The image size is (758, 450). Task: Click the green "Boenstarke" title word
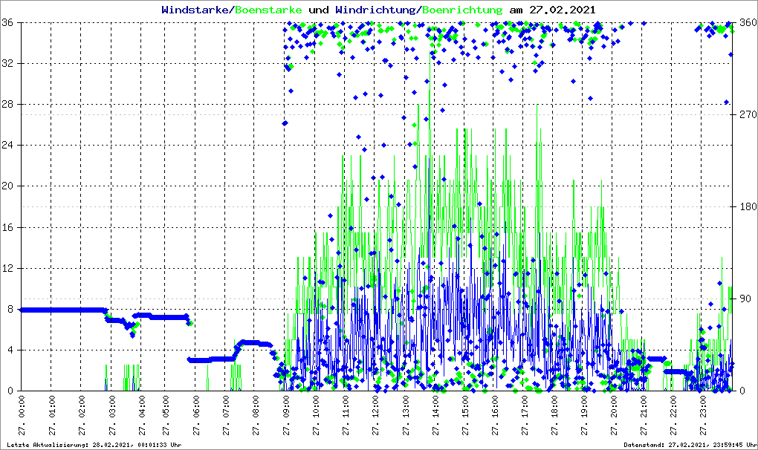click(x=268, y=10)
